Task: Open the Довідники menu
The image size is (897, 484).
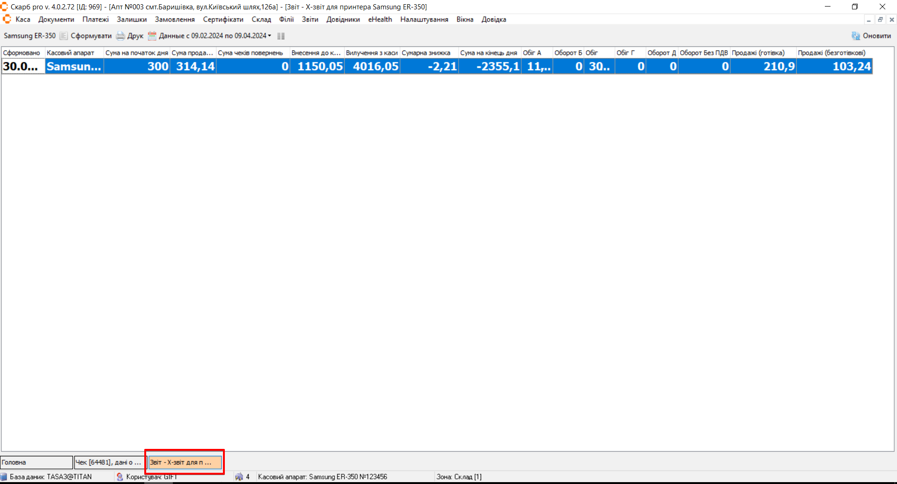Action: click(343, 19)
